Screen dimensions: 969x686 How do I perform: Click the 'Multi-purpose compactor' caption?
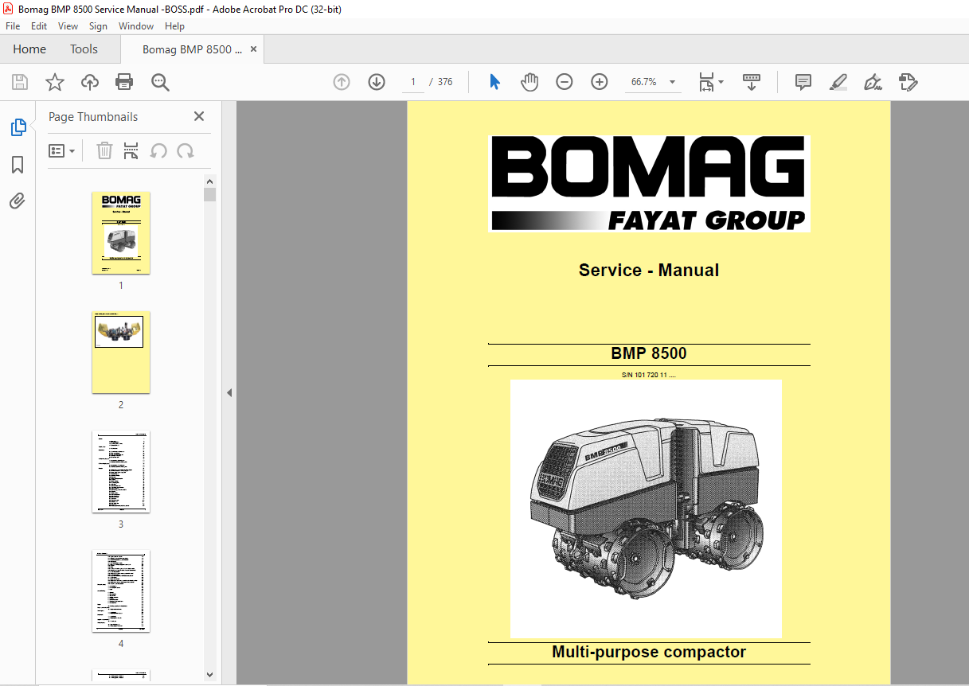649,653
